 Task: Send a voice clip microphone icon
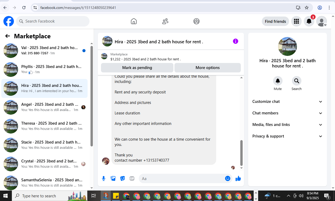click(x=104, y=178)
